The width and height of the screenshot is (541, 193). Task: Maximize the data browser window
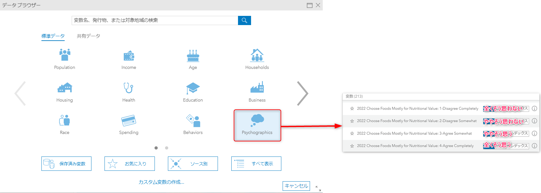coord(309,5)
